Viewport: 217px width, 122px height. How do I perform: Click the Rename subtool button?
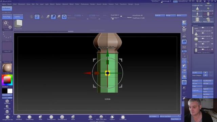(x=197, y=81)
